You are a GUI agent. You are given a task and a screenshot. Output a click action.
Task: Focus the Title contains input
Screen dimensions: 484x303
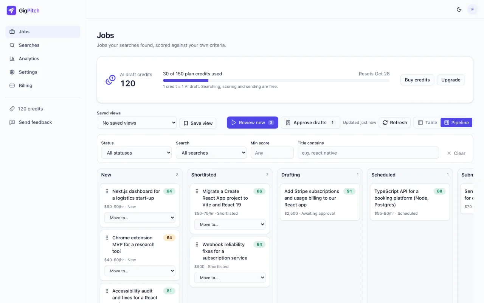pos(368,153)
